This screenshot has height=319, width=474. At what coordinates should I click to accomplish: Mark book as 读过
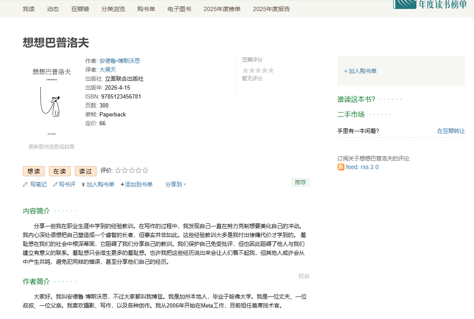pyautogui.click(x=85, y=171)
